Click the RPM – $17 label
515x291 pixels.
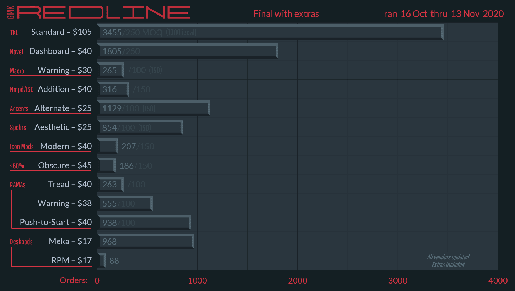(x=71, y=260)
